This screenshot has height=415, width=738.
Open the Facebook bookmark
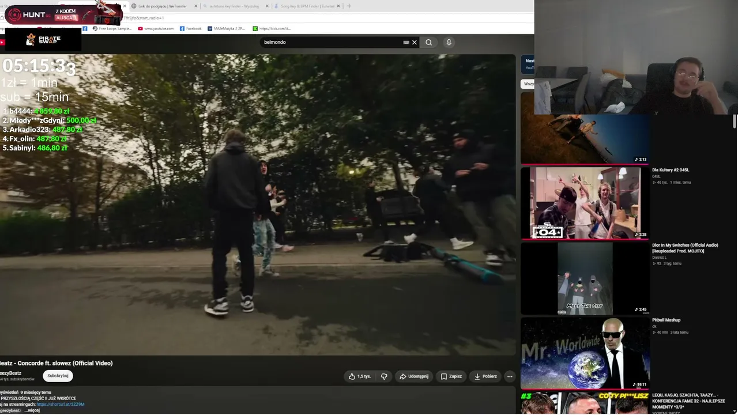click(x=190, y=28)
